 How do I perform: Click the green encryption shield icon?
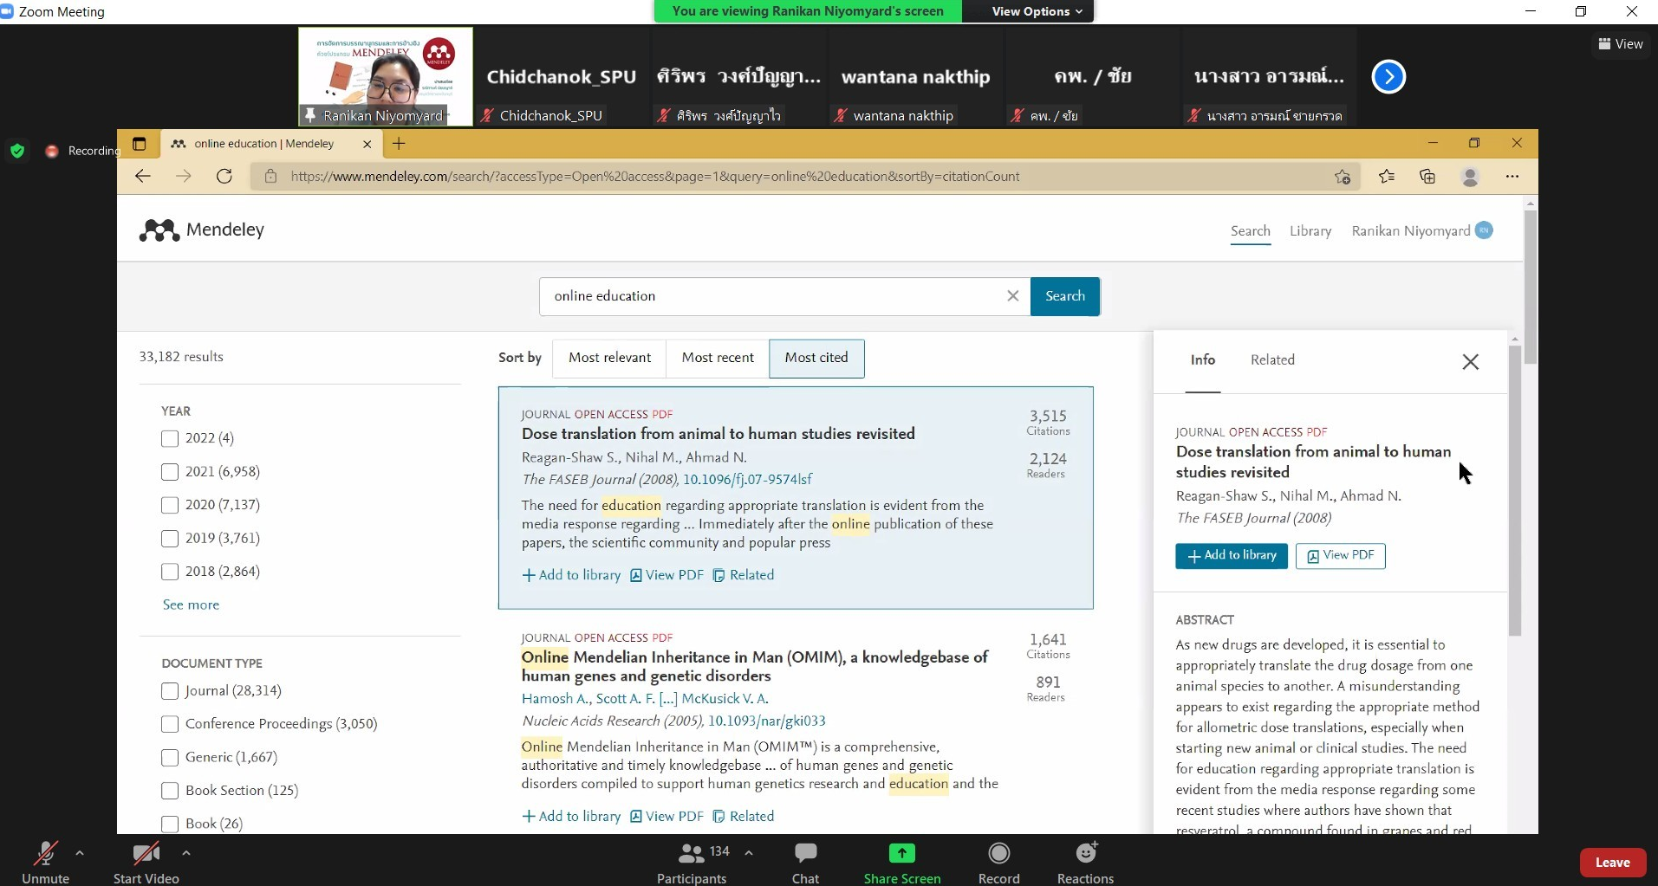point(17,151)
